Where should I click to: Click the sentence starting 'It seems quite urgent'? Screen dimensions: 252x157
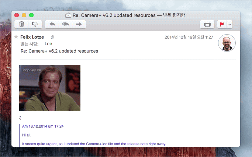click(94, 144)
